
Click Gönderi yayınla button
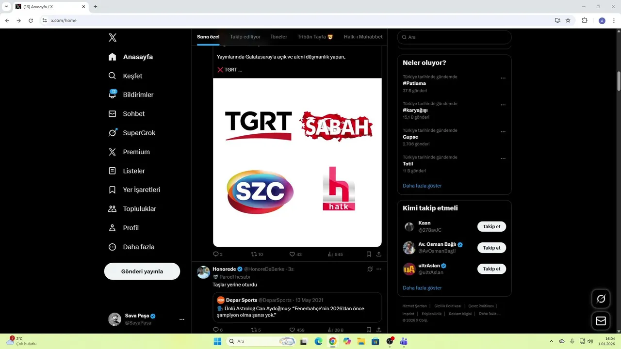(142, 271)
